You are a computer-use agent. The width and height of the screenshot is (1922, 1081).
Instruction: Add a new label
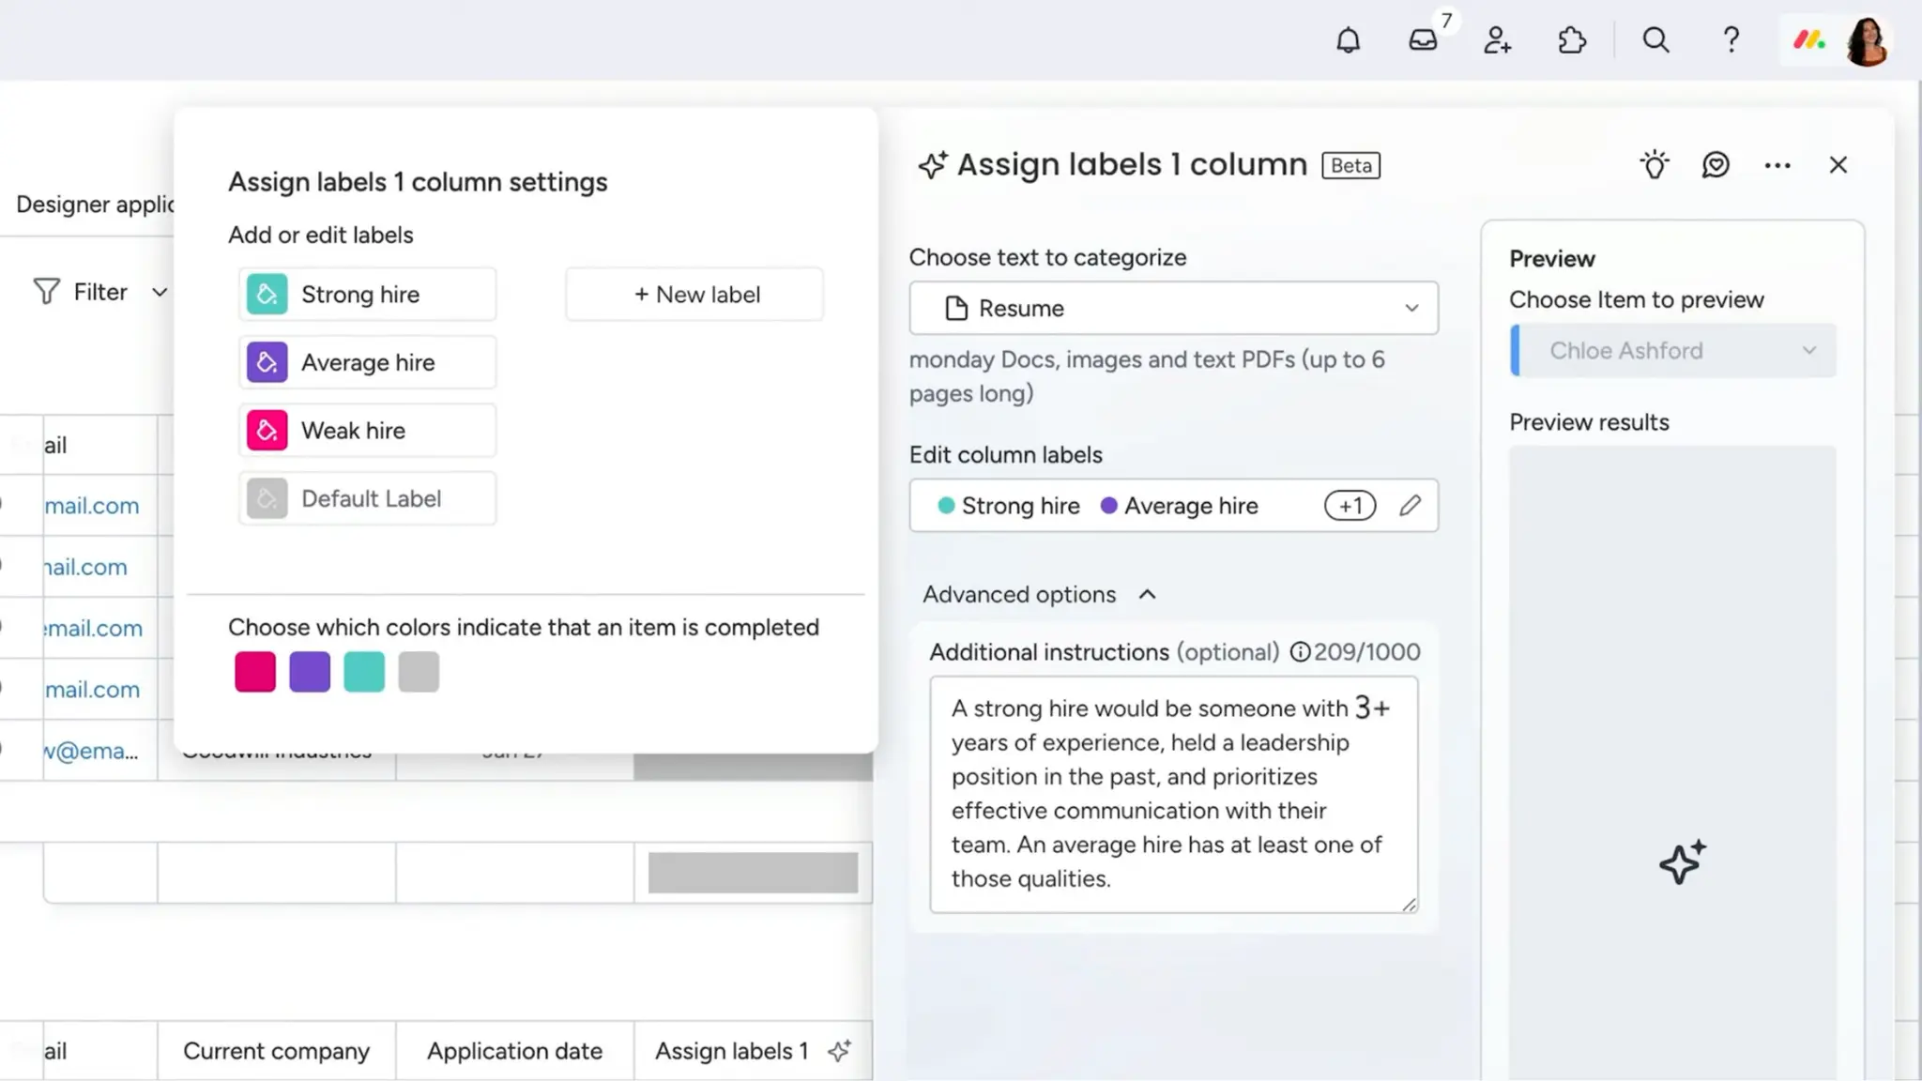pos(694,295)
